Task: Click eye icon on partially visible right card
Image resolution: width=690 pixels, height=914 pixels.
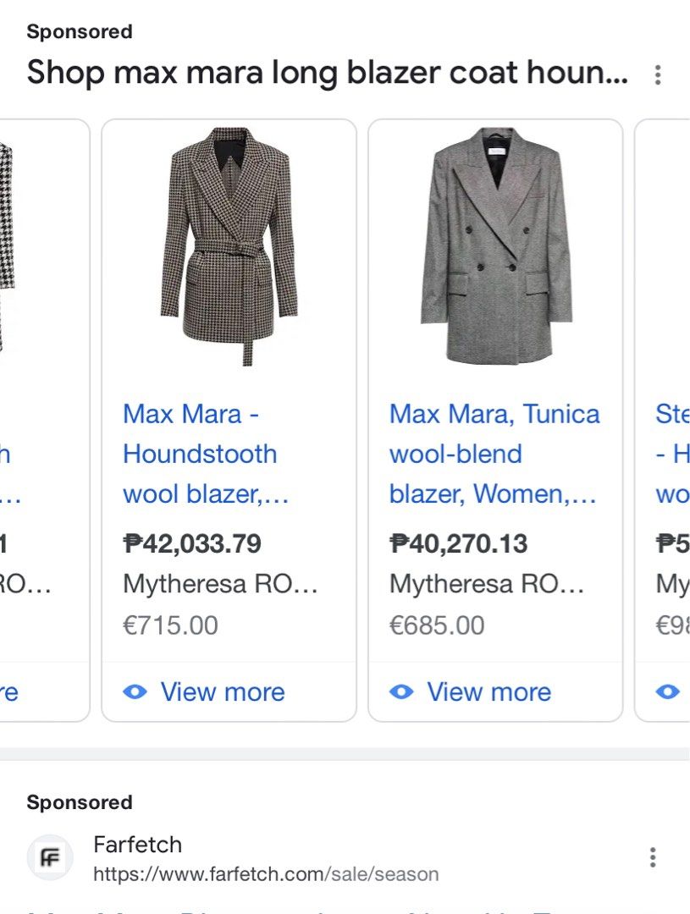Action: click(668, 692)
